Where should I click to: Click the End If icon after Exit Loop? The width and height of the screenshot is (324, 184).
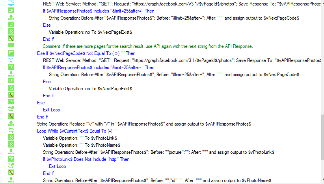click(11, 116)
